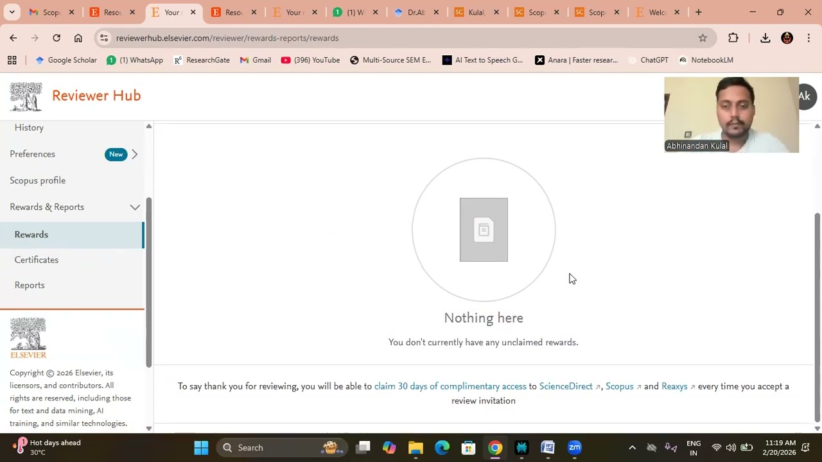
Task: Open History in sidebar
Action: point(29,128)
